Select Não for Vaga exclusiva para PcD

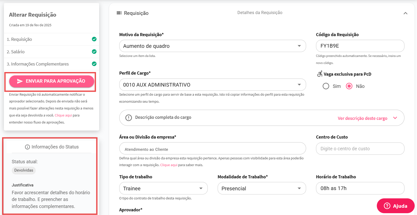(x=349, y=86)
